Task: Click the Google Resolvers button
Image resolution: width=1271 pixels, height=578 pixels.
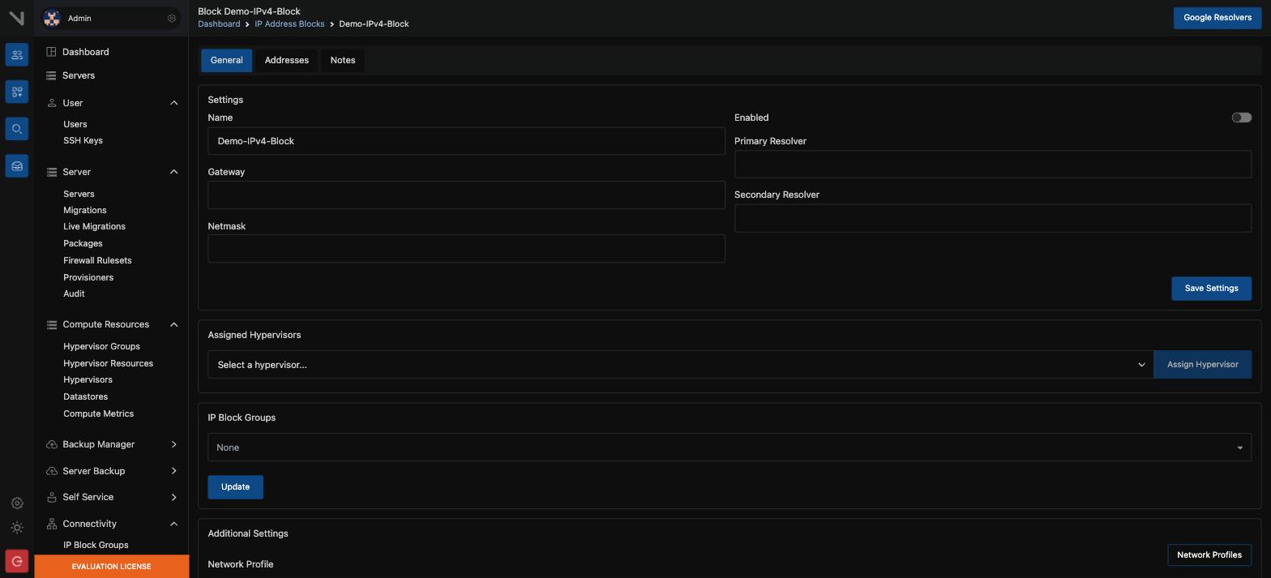Action: click(1218, 18)
